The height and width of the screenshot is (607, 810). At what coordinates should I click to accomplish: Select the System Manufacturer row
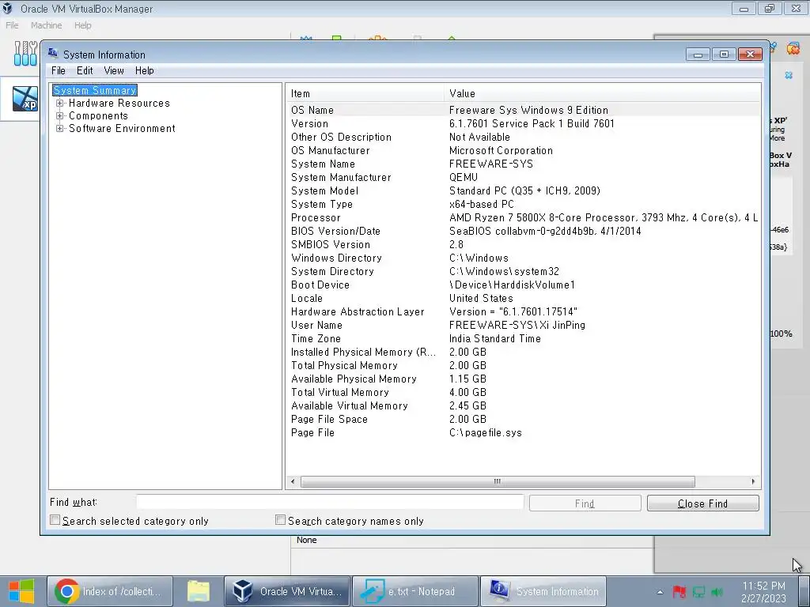pyautogui.click(x=523, y=177)
